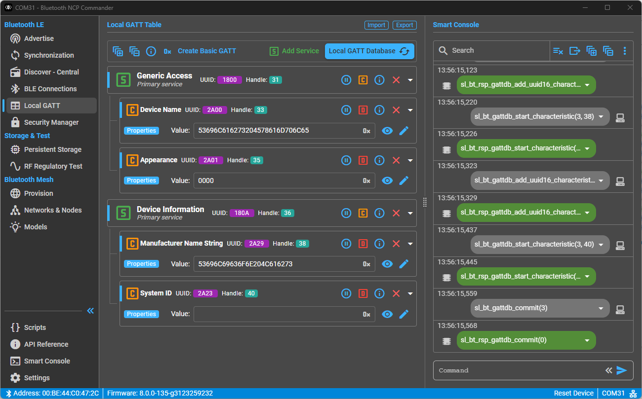Click Create Basic GATT
Image resolution: width=642 pixels, height=399 pixels.
[207, 51]
